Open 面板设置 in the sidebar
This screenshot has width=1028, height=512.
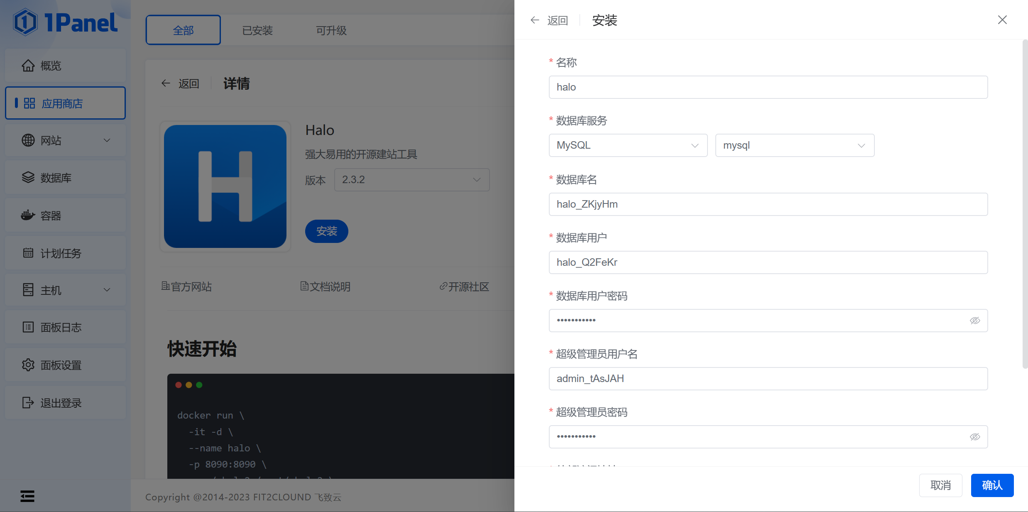coord(65,365)
